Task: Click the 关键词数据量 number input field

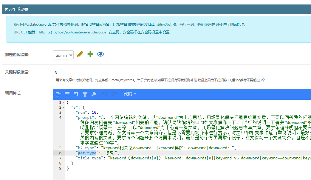Action: coord(62,73)
